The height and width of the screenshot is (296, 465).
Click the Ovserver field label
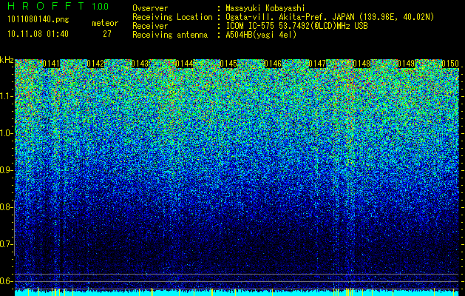[x=150, y=8]
